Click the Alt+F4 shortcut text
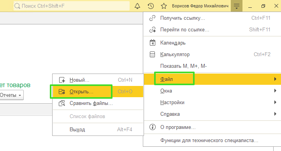The height and width of the screenshot is (151, 281). (x=125, y=129)
